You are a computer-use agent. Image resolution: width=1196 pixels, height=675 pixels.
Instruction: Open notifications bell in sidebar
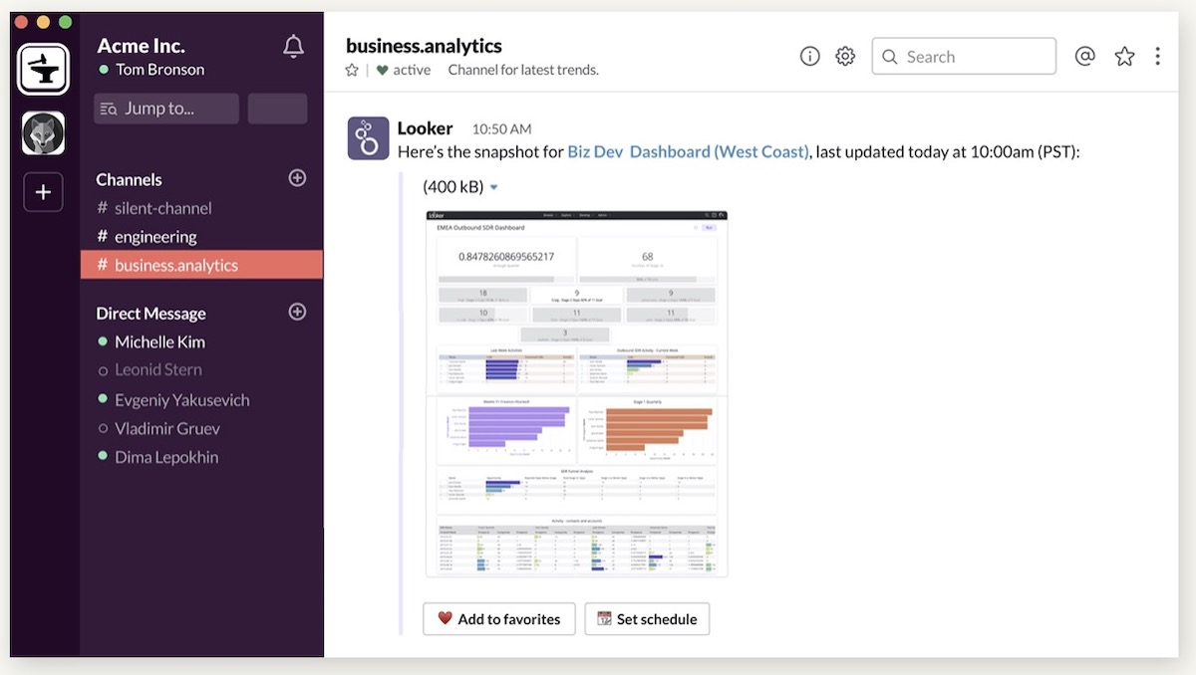293,47
